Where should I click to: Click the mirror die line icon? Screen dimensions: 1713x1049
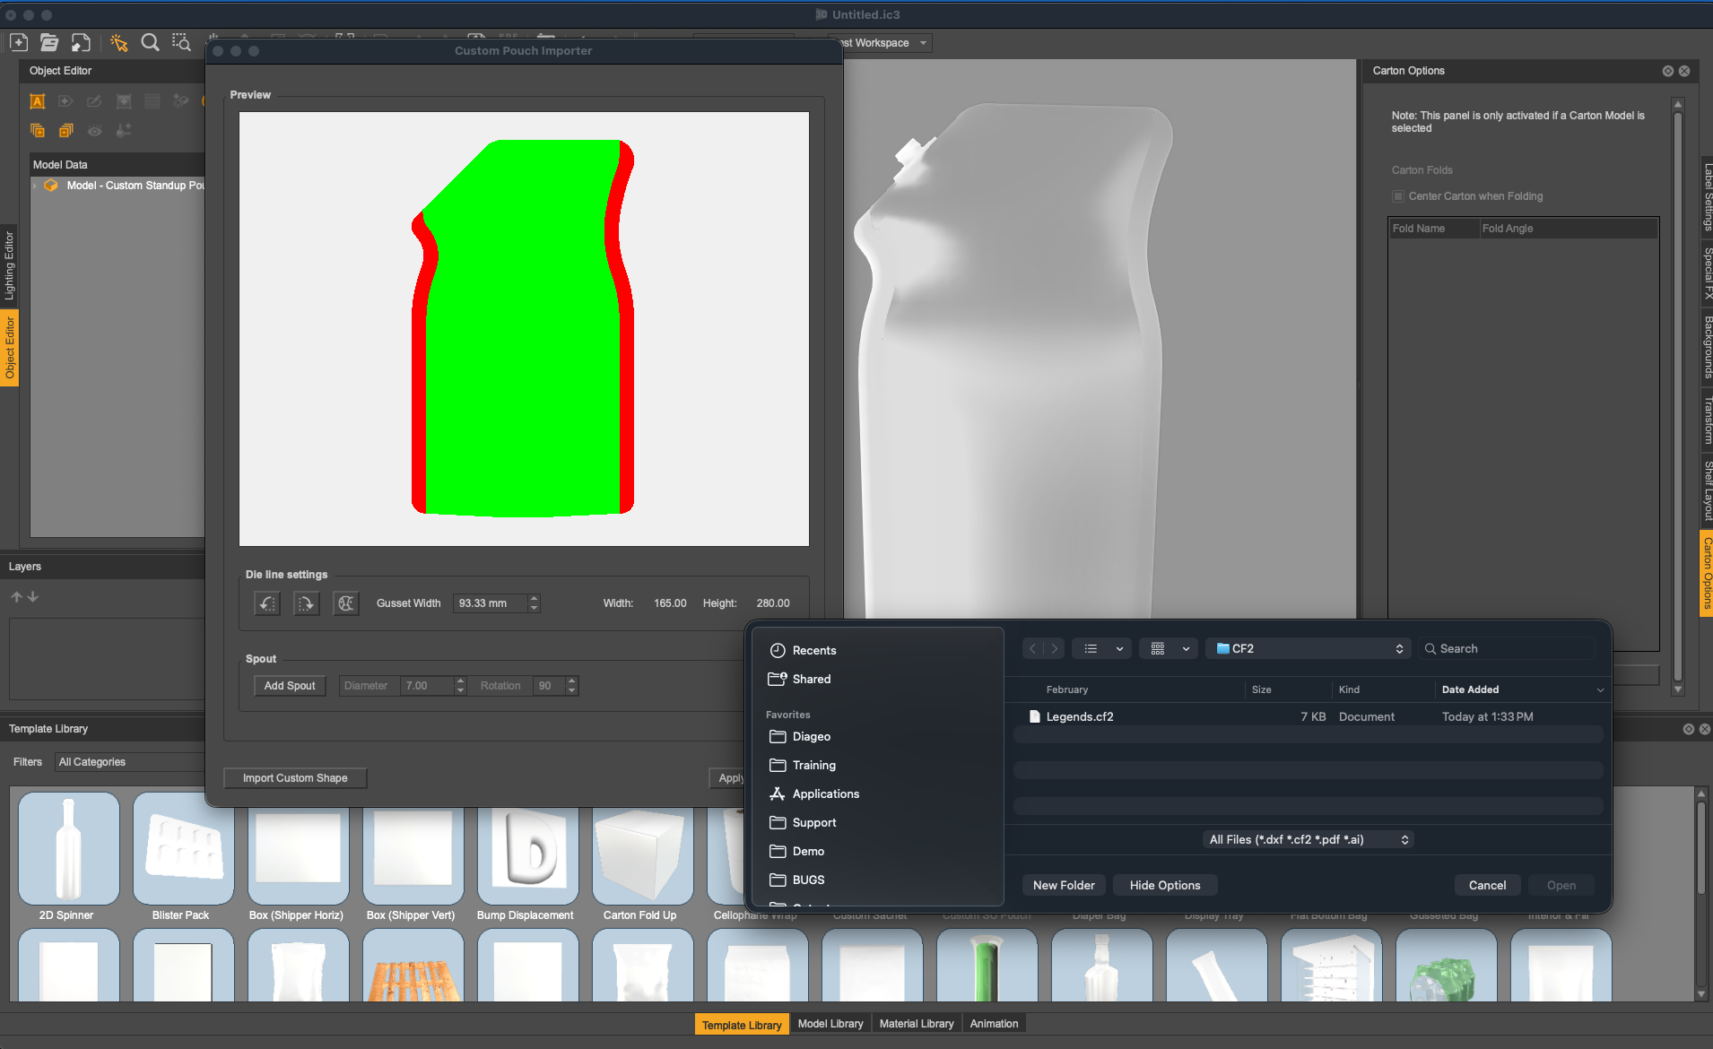point(345,603)
